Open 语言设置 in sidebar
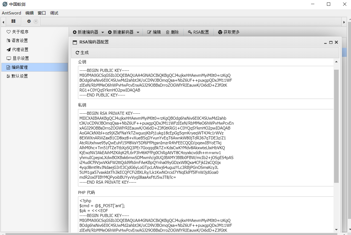Screen dimensions: 351x235 [x=34, y=41]
